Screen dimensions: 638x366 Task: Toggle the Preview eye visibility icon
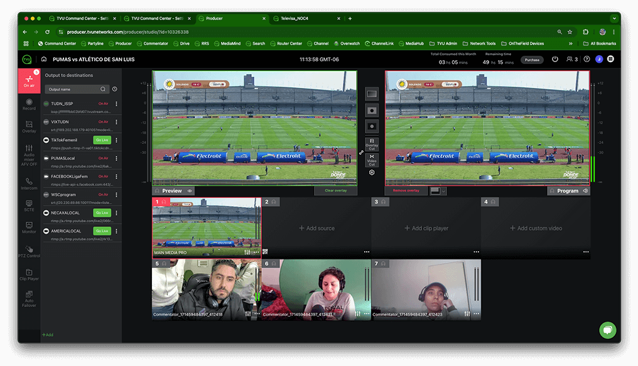[190, 191]
